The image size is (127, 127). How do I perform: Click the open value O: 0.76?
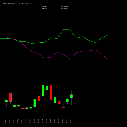(44, 9)
